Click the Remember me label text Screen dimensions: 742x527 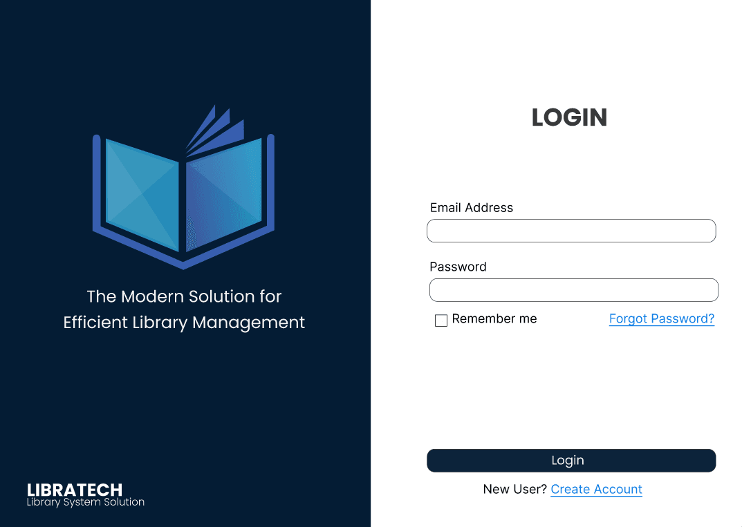(494, 318)
